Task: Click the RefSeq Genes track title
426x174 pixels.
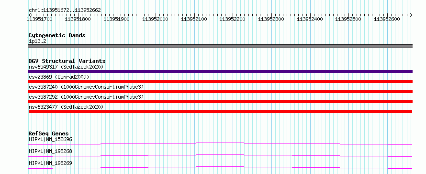Action: coord(49,133)
